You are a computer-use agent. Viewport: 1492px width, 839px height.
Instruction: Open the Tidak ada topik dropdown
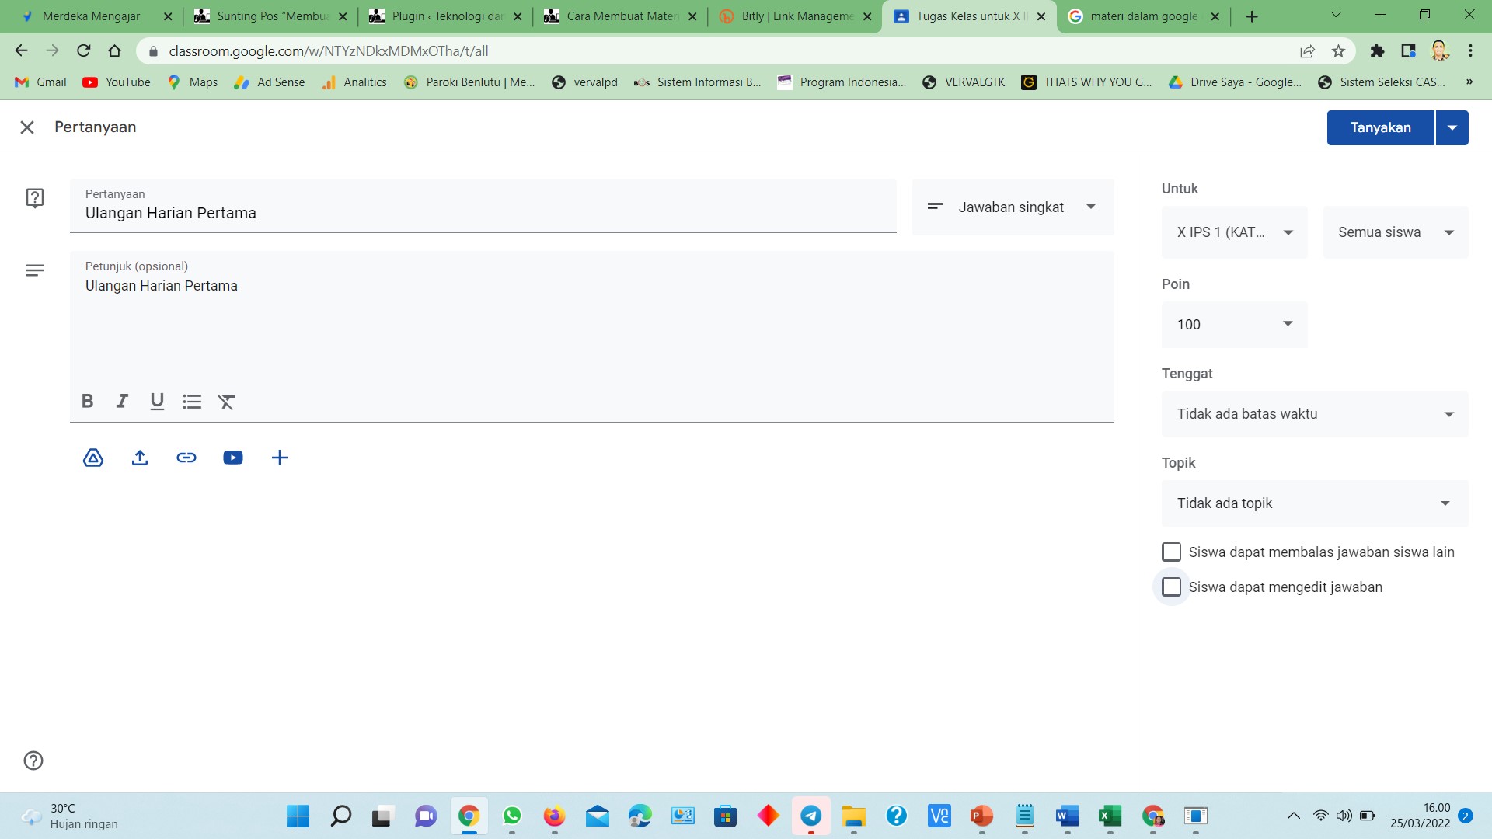[1314, 503]
